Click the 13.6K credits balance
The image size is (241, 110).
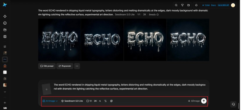(206, 5)
